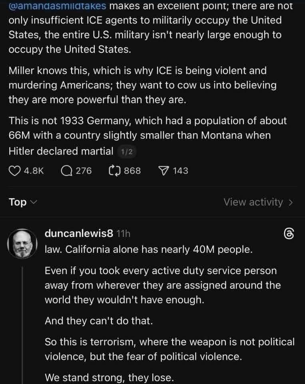This screenshot has height=384, width=305.
Task: Open replies via the comment bubble icon
Action: pos(66,171)
